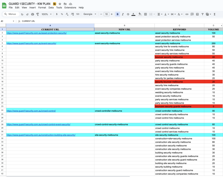
Task: Open the Extensions menu
Action: [x=70, y=8]
